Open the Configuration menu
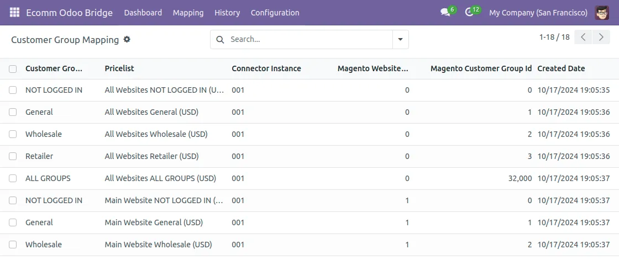This screenshot has height=260, width=619. pyautogui.click(x=275, y=13)
